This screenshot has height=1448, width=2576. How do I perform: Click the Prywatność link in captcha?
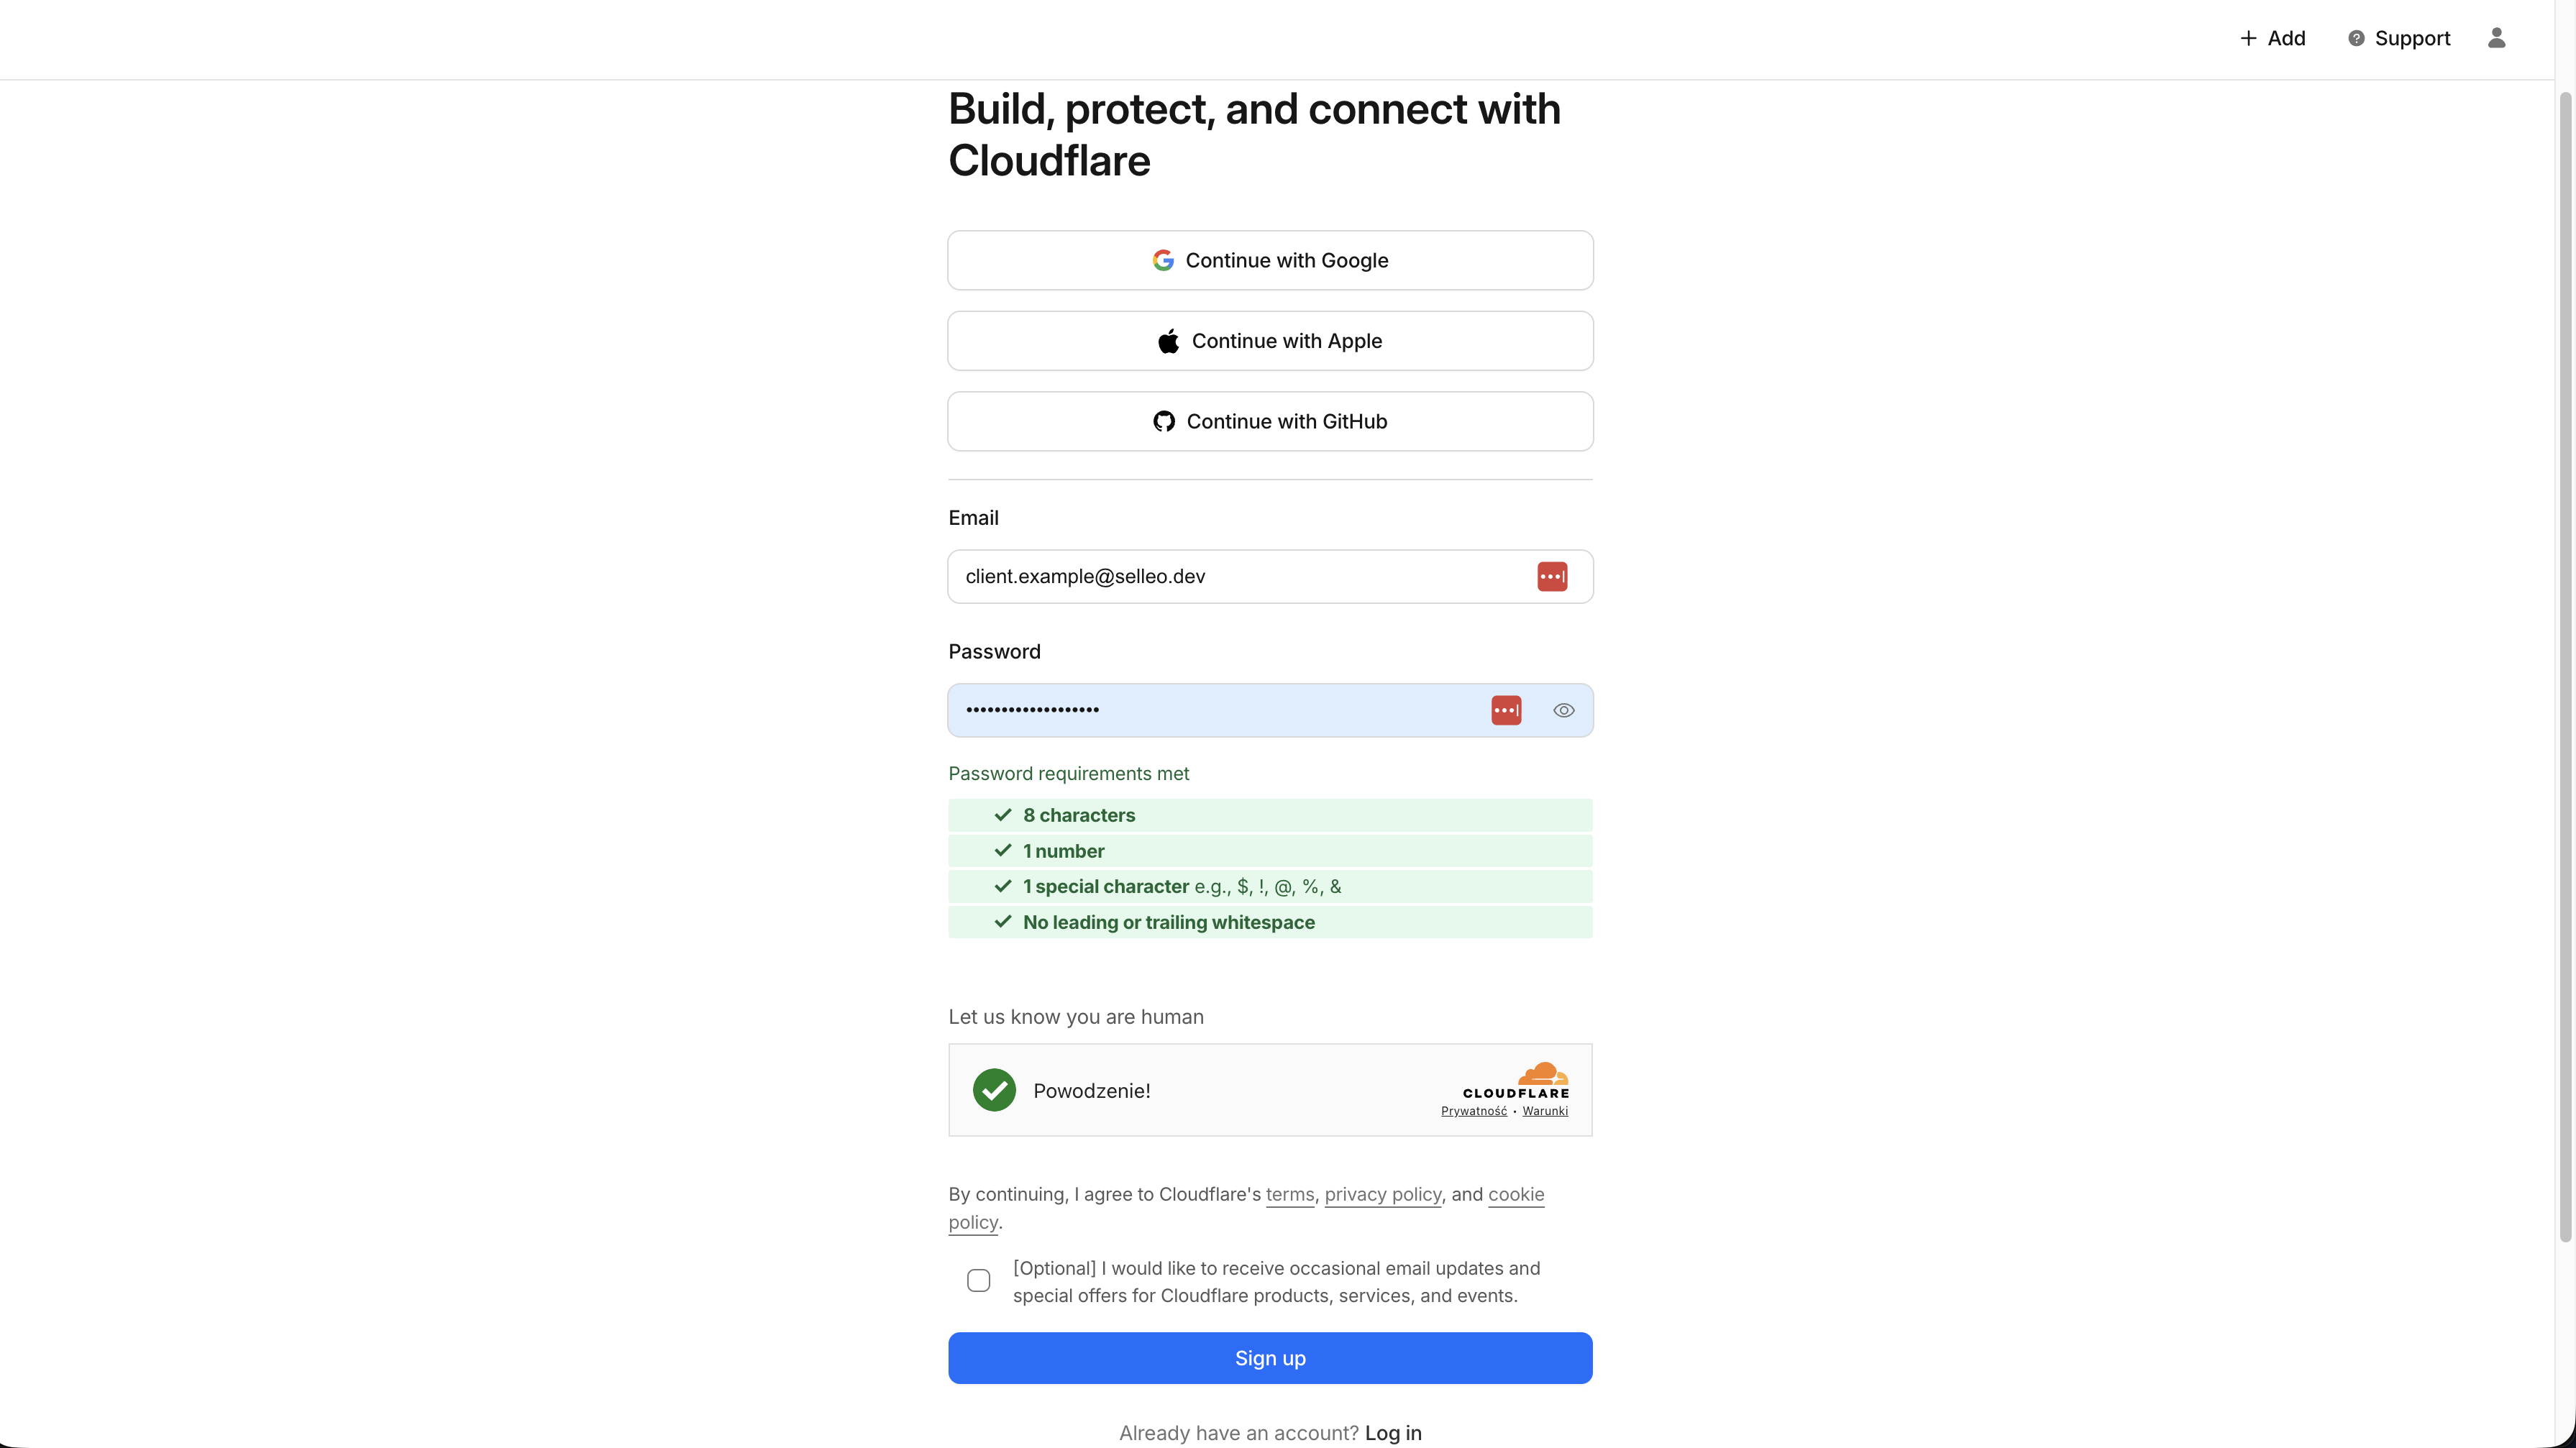(x=1473, y=1111)
